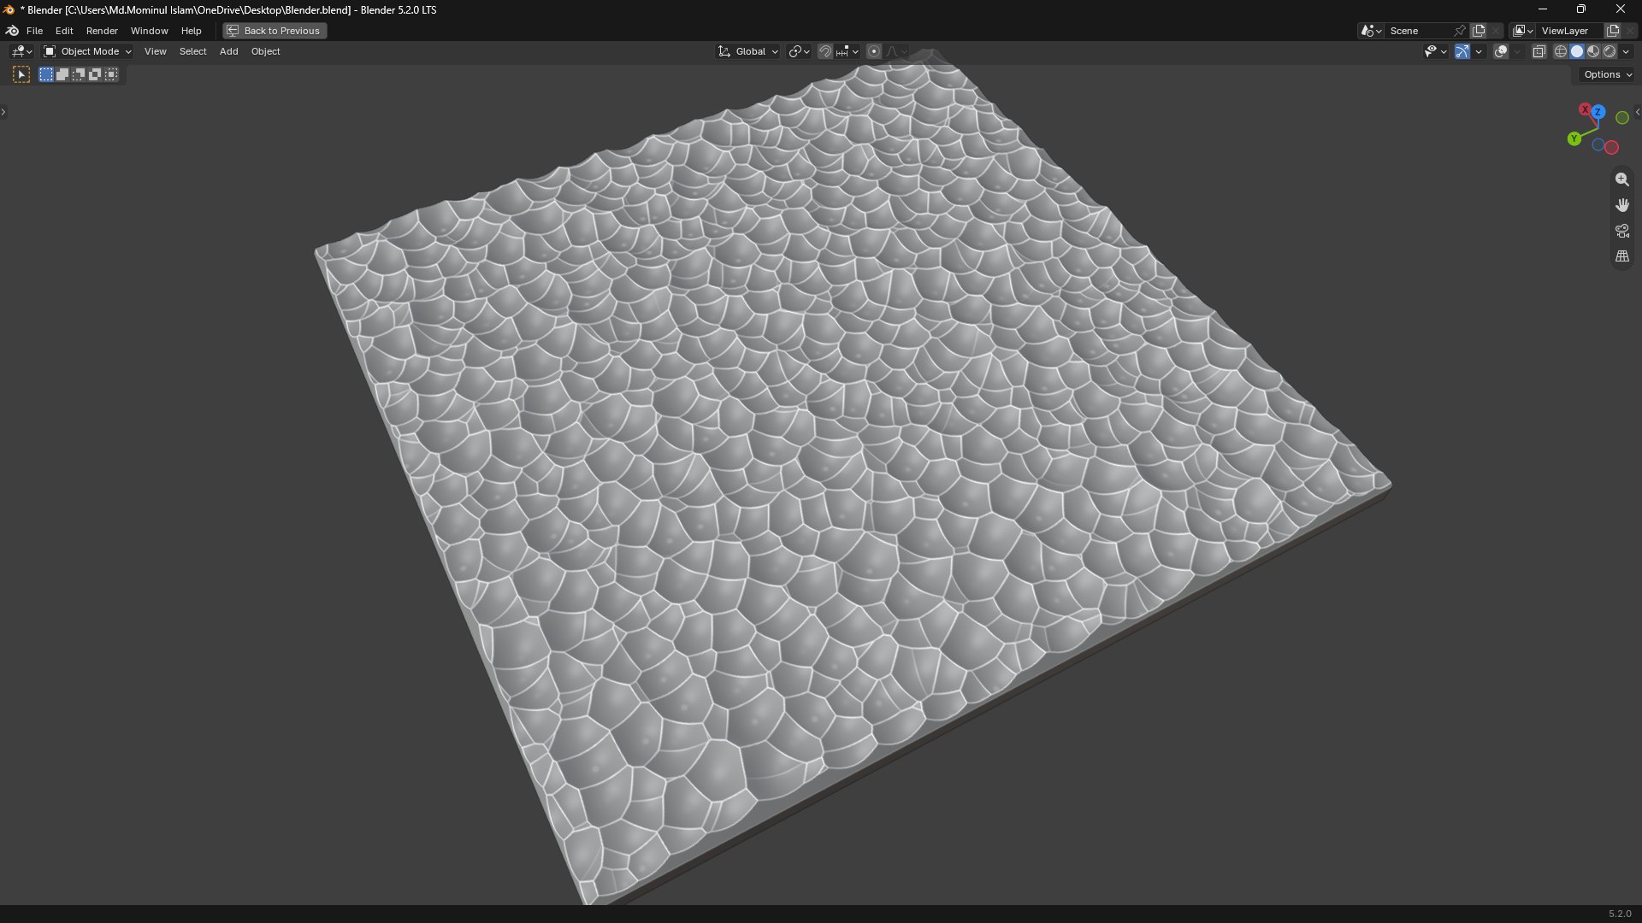Select the Select Box tool icon
The image size is (1642, 923).
pos(21,75)
